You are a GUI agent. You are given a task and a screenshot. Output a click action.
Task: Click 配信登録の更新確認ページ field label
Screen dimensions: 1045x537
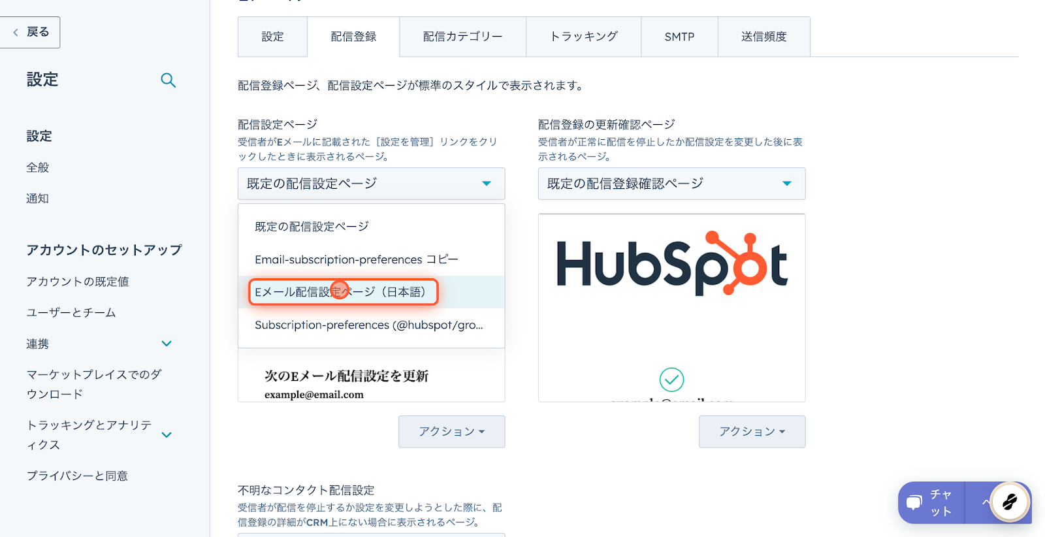pyautogui.click(x=607, y=125)
